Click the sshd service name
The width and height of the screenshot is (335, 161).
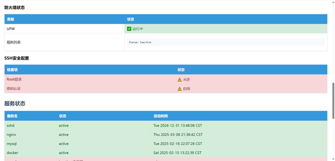11,126
